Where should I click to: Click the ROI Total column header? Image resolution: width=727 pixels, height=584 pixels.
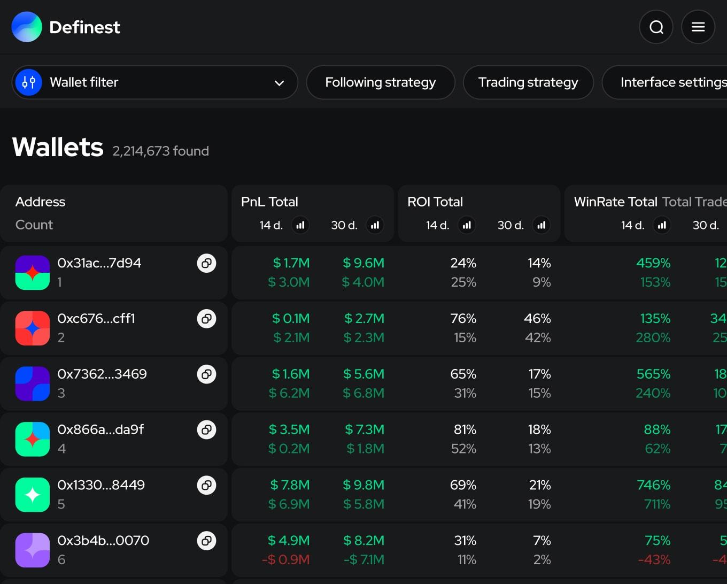tap(435, 202)
